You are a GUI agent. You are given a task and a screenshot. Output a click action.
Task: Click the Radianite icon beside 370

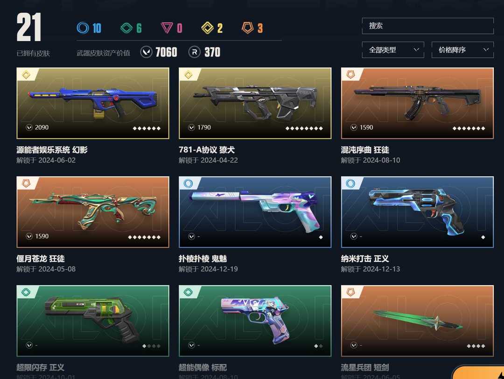[194, 52]
